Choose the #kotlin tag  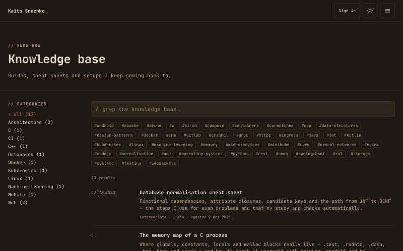pyautogui.click(x=352, y=135)
